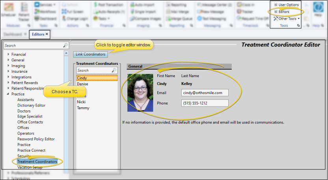Click the Link Coordinators button
Viewport: 328px width, 180px height.
click(90, 54)
